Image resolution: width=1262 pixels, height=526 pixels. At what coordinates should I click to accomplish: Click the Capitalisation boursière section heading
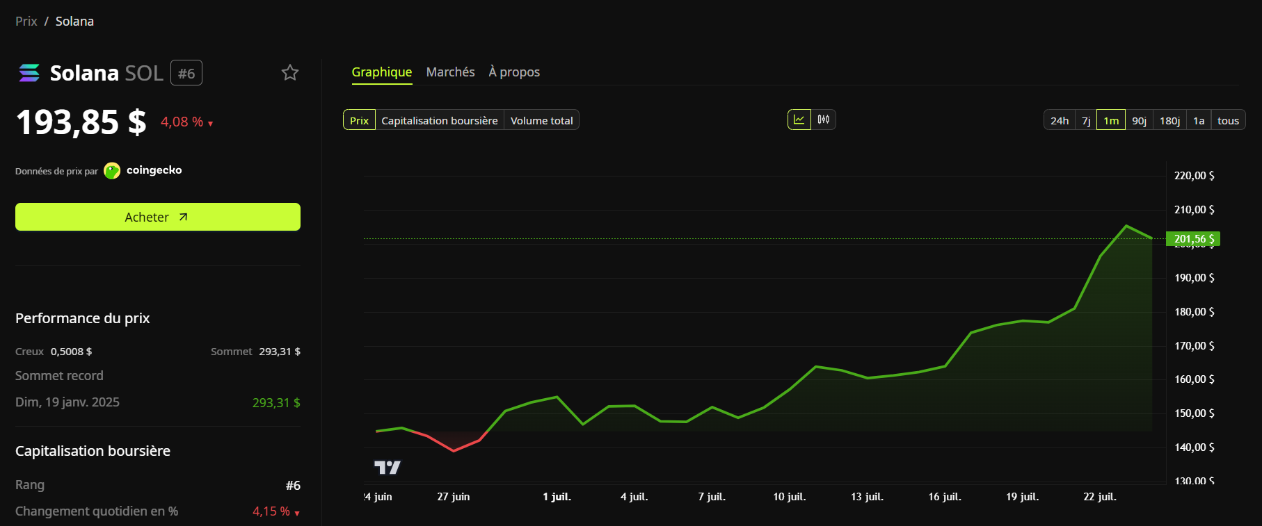coord(93,451)
